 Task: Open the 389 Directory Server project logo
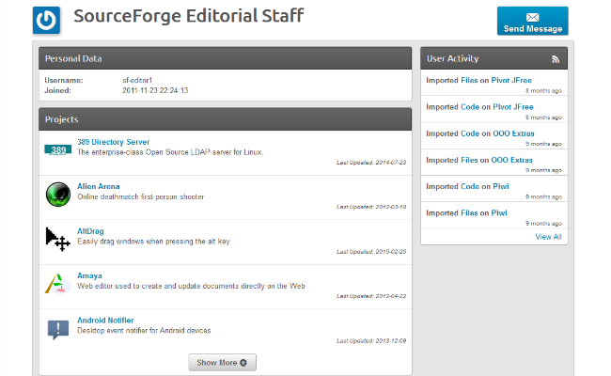57,150
